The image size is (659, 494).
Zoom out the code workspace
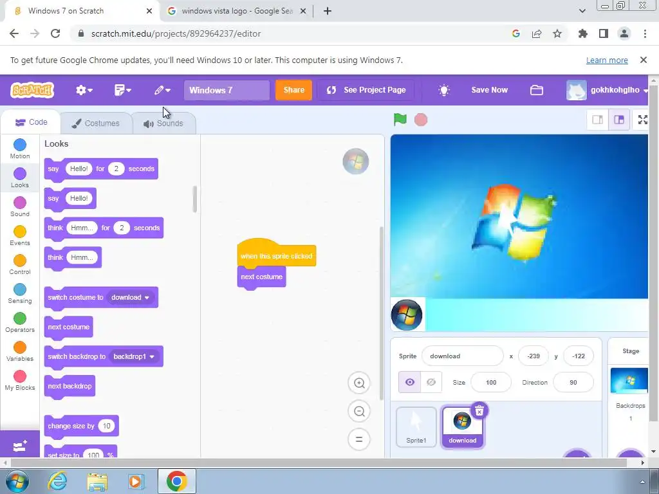coord(359,411)
